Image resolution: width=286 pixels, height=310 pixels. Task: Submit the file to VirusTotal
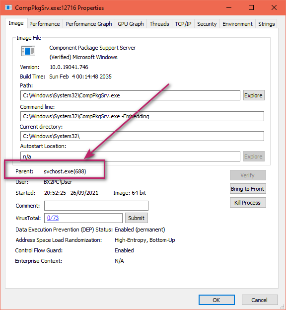coord(137,218)
